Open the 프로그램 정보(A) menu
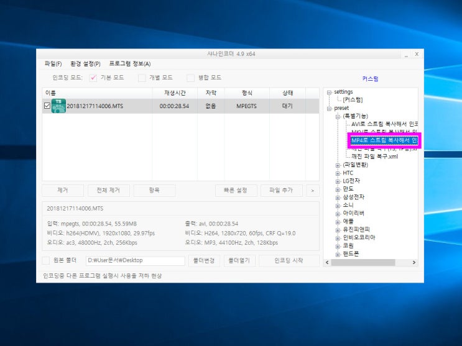The height and width of the screenshot is (346, 462). (x=130, y=63)
